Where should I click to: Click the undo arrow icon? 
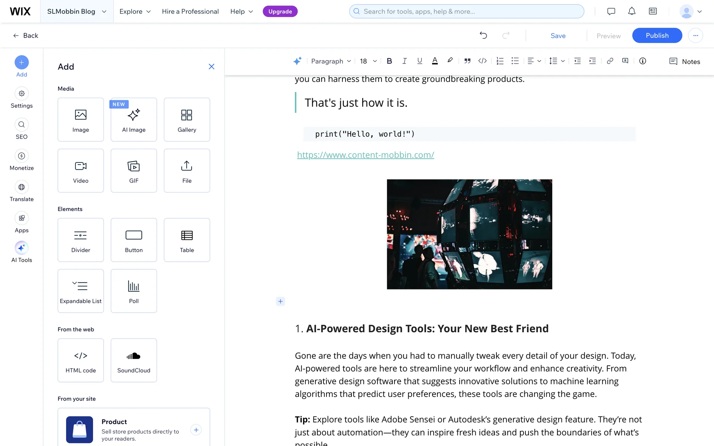(483, 35)
